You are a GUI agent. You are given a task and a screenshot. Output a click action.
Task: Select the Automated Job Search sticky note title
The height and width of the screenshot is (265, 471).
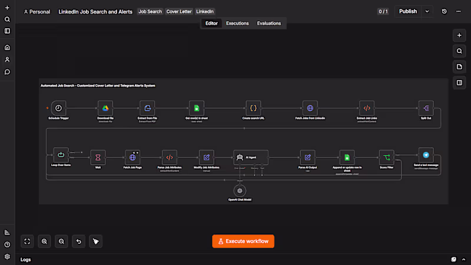(98, 85)
